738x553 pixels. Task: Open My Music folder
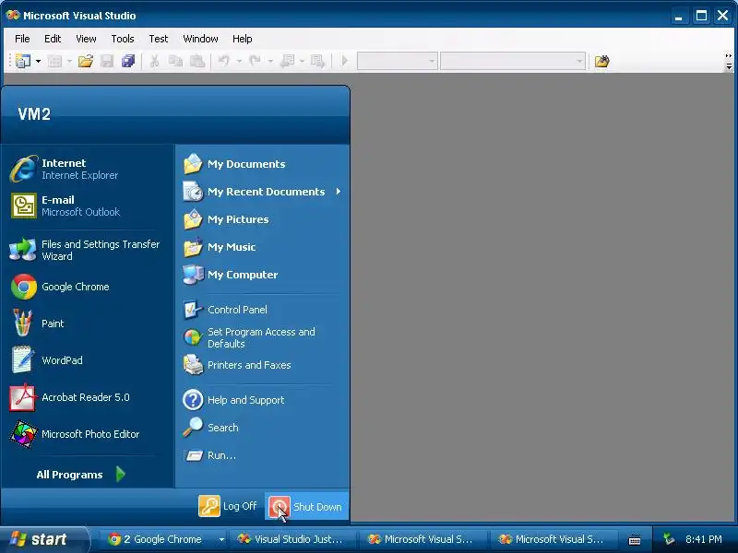262,247
